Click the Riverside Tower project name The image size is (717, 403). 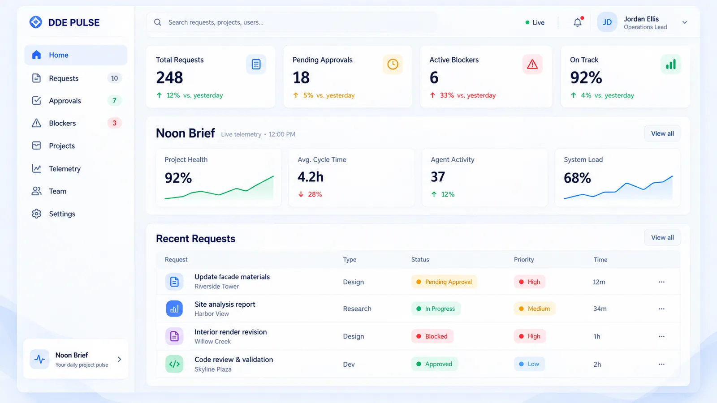(x=216, y=287)
